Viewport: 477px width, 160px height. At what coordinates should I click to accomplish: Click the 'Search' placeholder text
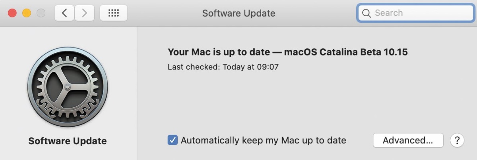point(389,13)
